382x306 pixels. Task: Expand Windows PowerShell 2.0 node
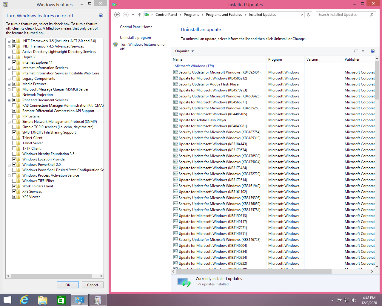pyautogui.click(x=9, y=165)
